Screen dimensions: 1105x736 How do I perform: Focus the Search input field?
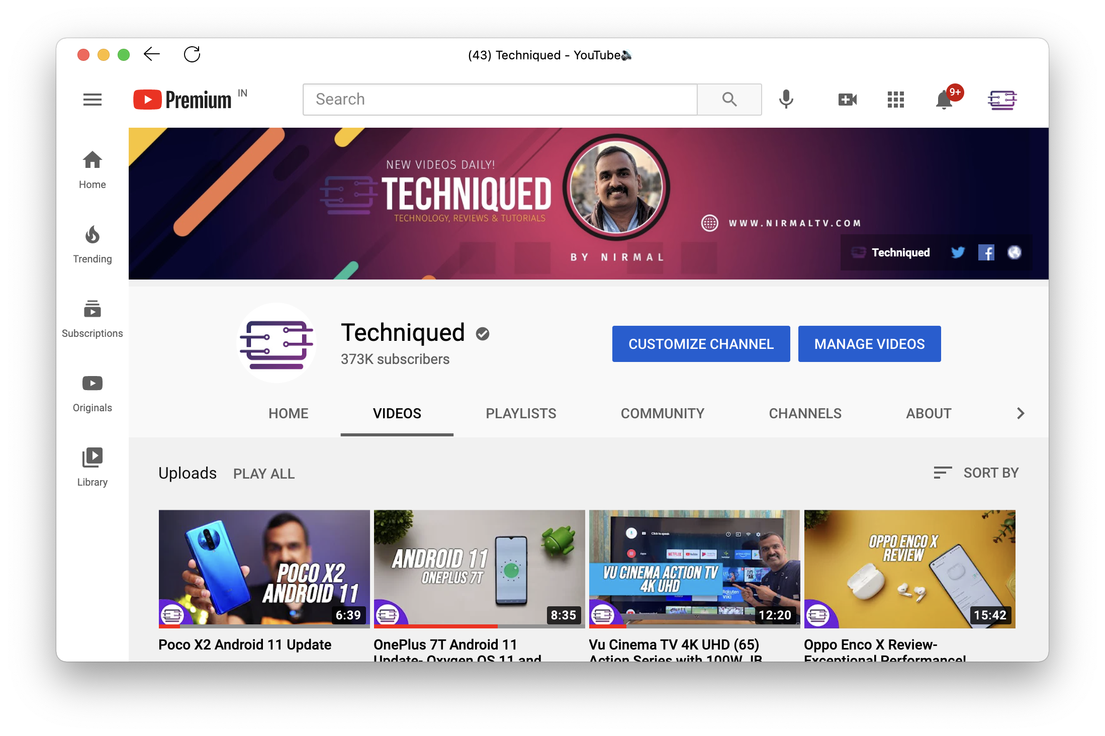coord(500,100)
